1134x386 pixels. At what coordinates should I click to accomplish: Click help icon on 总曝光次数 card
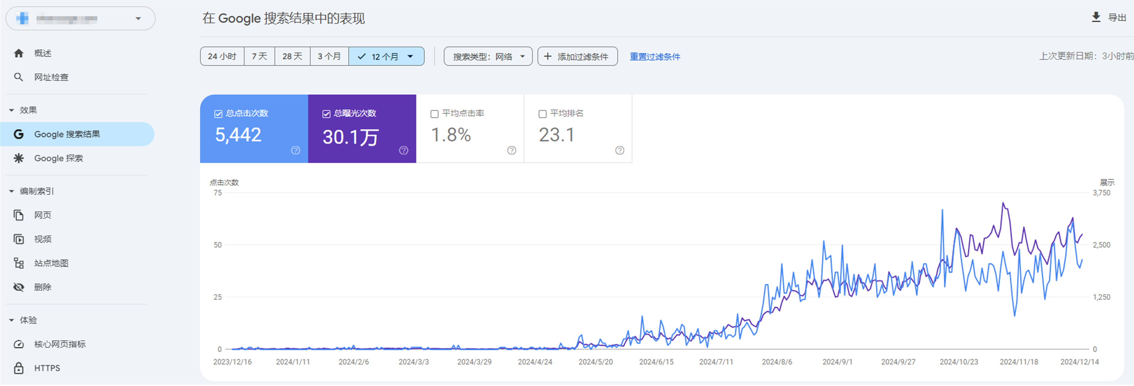click(404, 150)
